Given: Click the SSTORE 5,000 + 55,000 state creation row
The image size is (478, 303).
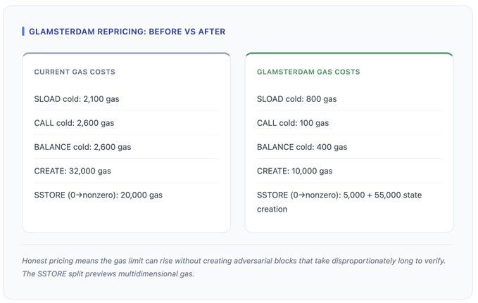Looking at the screenshot, I should click(339, 202).
